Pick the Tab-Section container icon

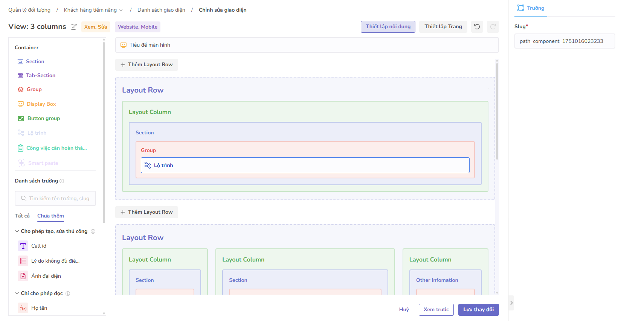(20, 76)
